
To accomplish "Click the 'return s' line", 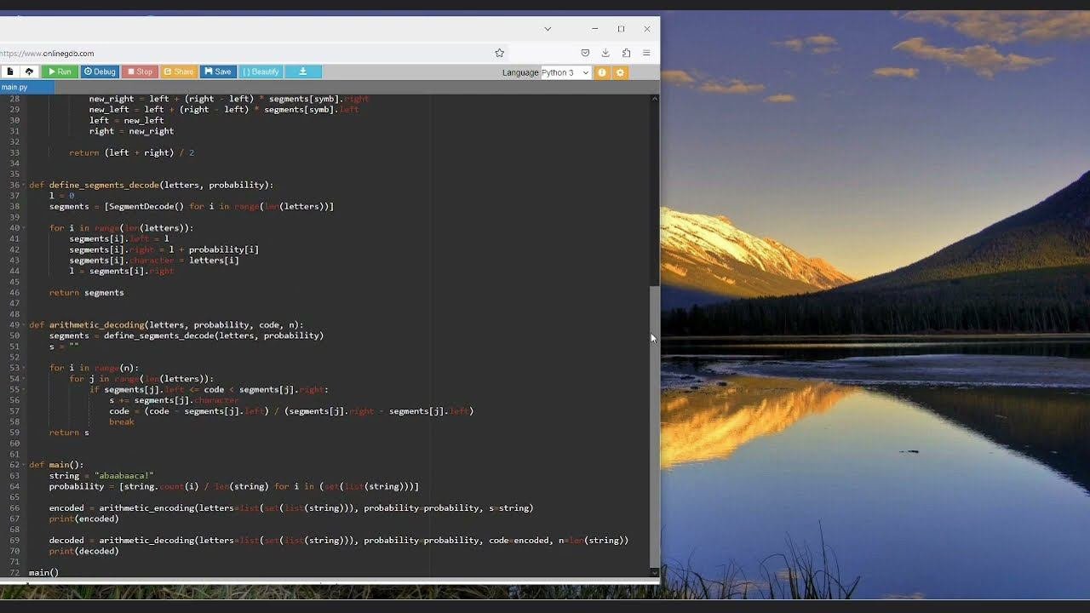I will click(69, 433).
